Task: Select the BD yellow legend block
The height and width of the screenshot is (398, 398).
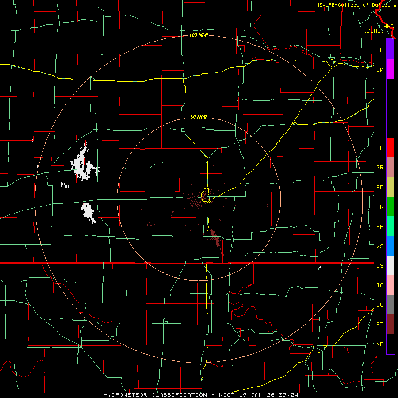Action: [390, 188]
